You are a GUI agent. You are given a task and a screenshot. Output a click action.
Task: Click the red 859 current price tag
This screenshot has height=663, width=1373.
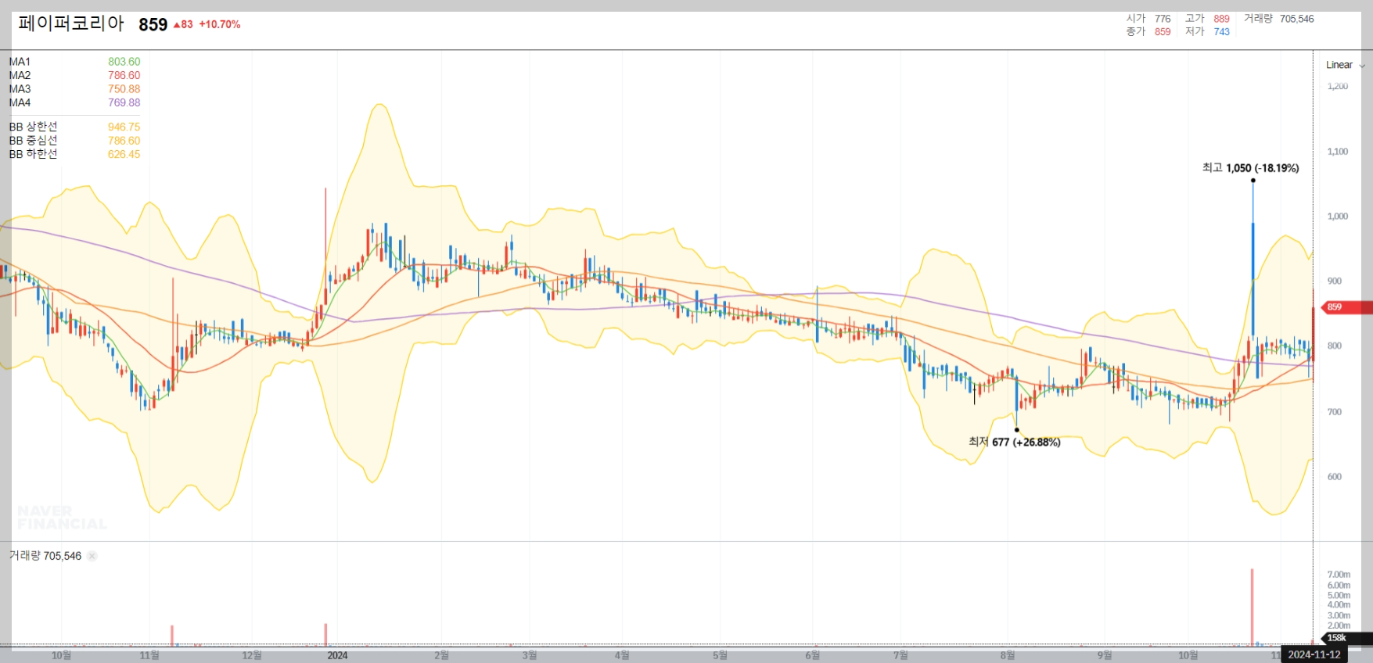point(1346,307)
